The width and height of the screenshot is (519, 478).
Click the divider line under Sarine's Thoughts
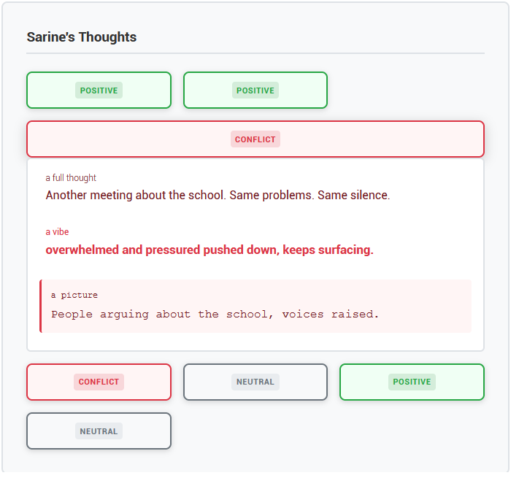pyautogui.click(x=255, y=53)
